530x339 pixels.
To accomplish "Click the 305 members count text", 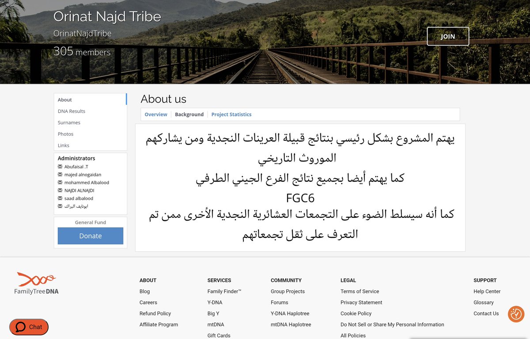I will [x=82, y=52].
